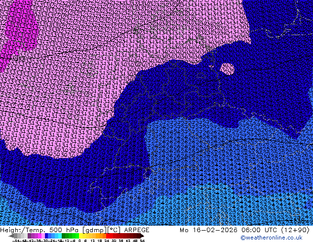
Task: Click the "Height/Temp. 500 hPa" title text
Action: click(39, 230)
